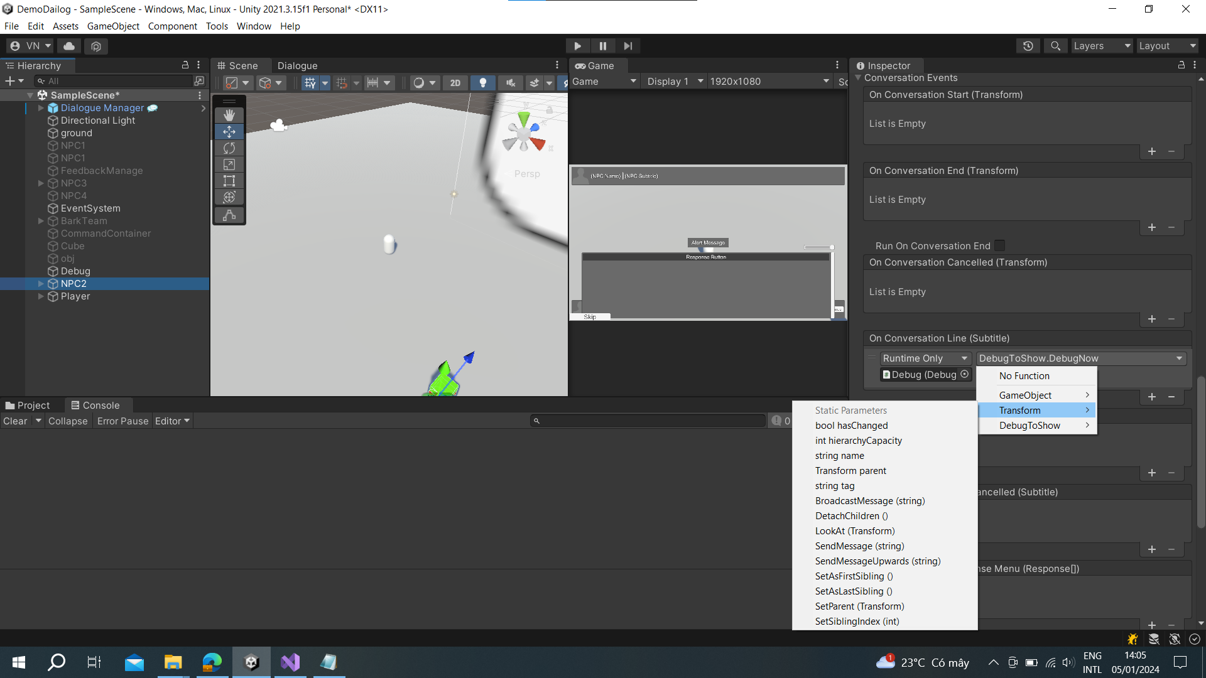Viewport: 1206px width, 678px height.
Task: Remove entry from On Conversation End list
Action: coord(1171,227)
